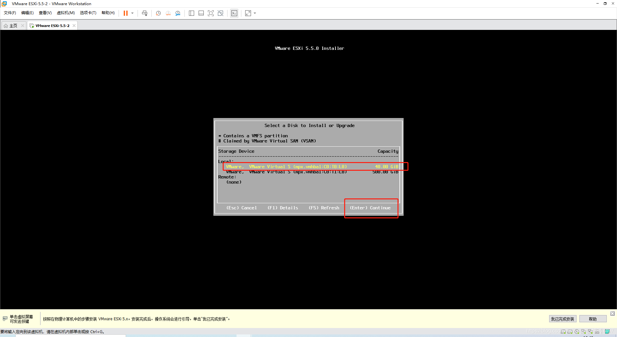Image resolution: width=617 pixels, height=337 pixels.
Task: Open the console view icon
Action: point(234,13)
